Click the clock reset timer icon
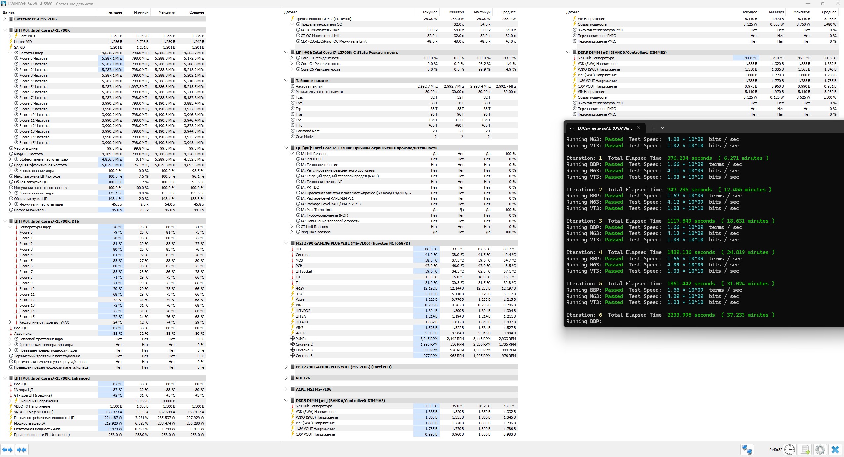The image size is (844, 457). click(789, 449)
